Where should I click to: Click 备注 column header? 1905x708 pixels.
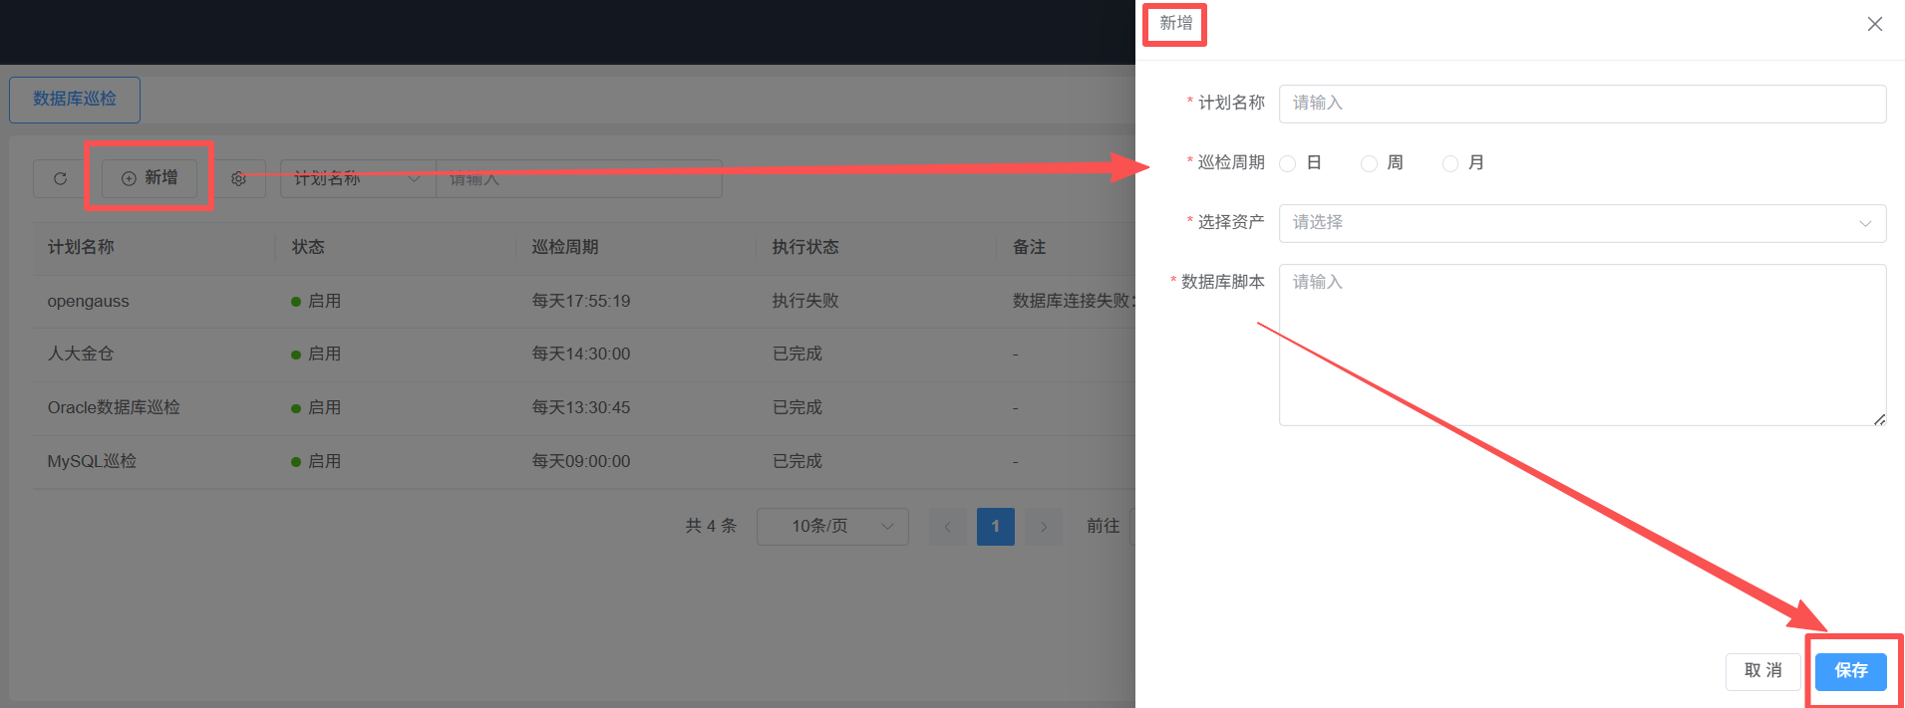pyautogui.click(x=1029, y=247)
